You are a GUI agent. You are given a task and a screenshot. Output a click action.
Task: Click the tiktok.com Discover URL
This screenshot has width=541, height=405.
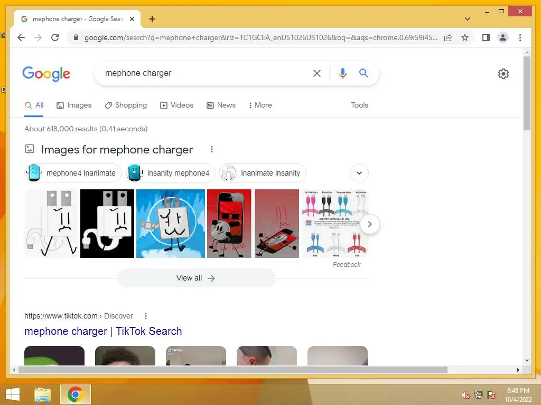coord(78,316)
